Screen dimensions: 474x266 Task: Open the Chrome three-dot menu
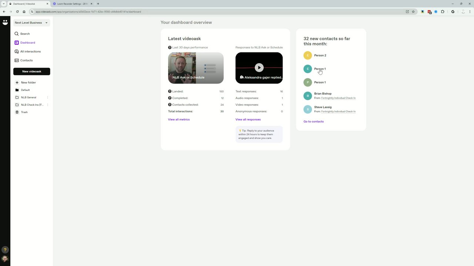[x=470, y=11]
